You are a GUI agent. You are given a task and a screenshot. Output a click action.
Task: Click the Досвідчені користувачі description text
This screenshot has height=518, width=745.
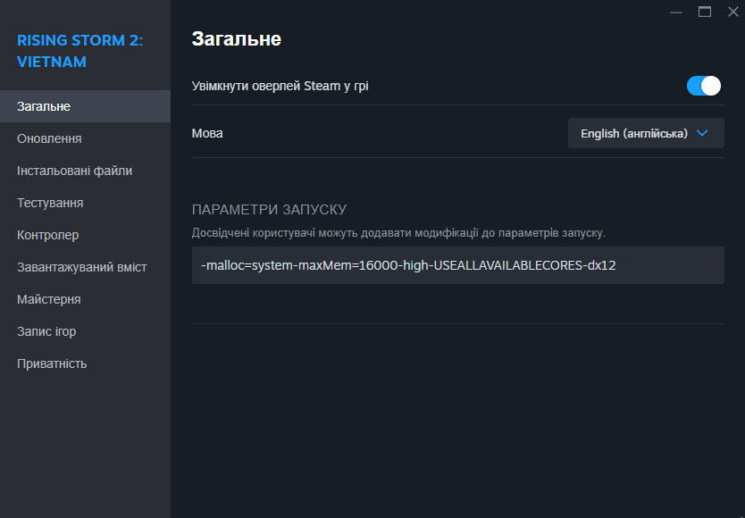coord(398,233)
